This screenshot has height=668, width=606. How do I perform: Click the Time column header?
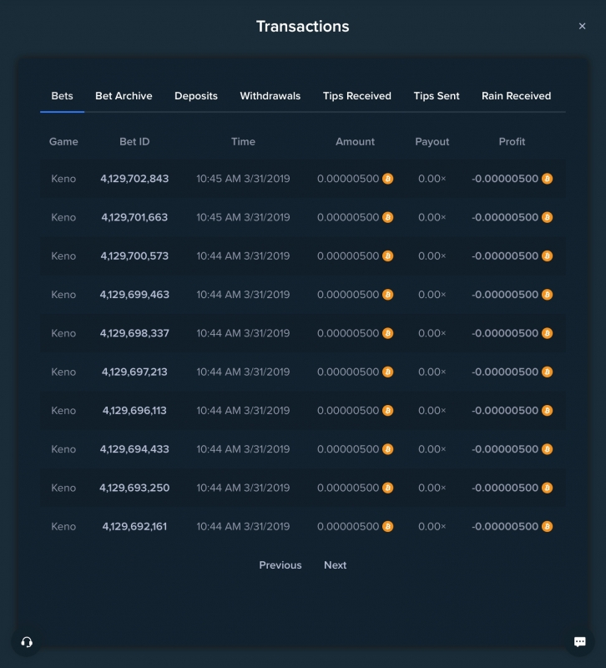point(243,141)
